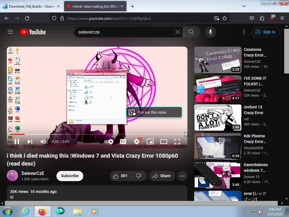Click picture-in-picture icon in address bar
The image size is (289, 217).
point(216,18)
